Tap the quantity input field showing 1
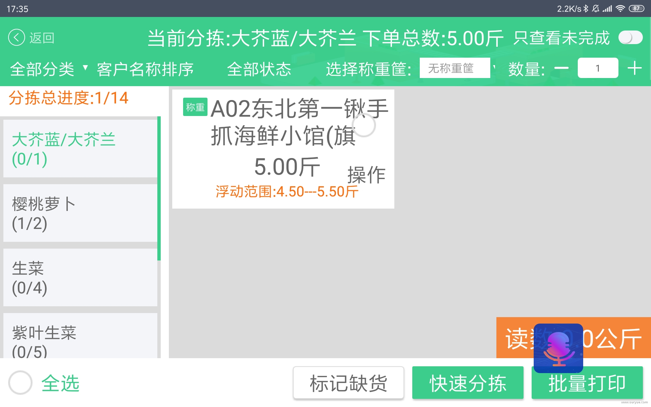 (x=598, y=68)
